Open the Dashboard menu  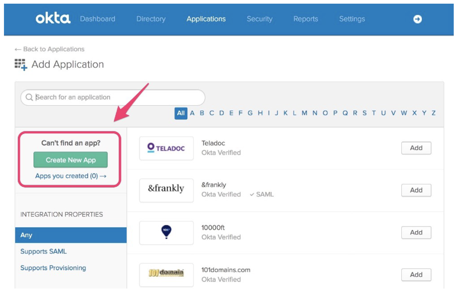(x=98, y=19)
